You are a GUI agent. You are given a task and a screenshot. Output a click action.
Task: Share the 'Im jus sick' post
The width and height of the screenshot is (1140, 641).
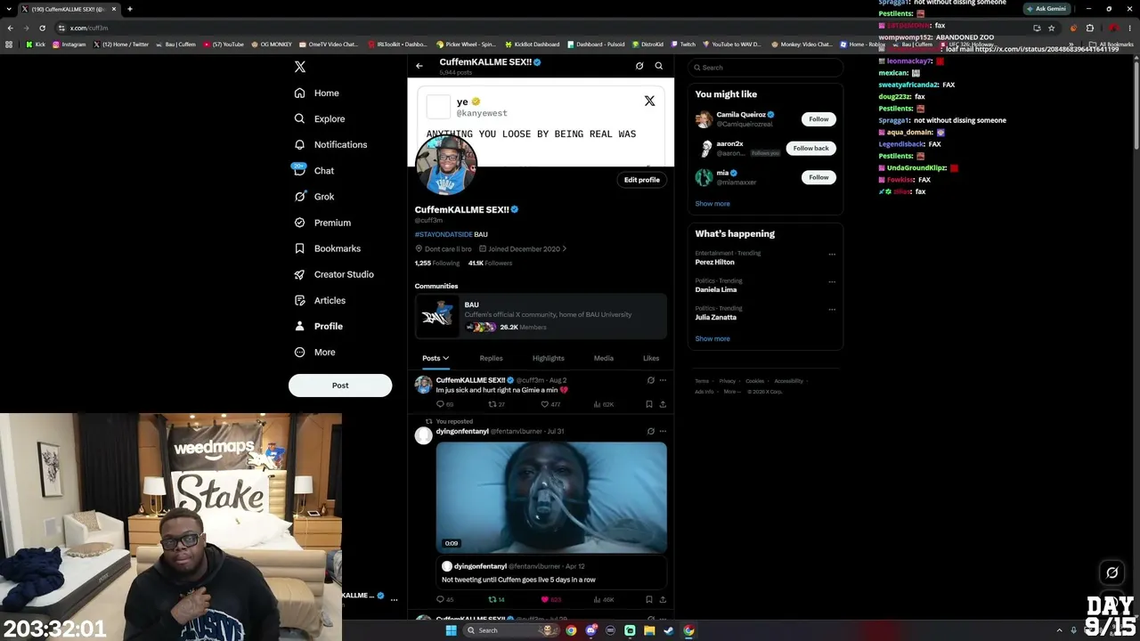663,404
